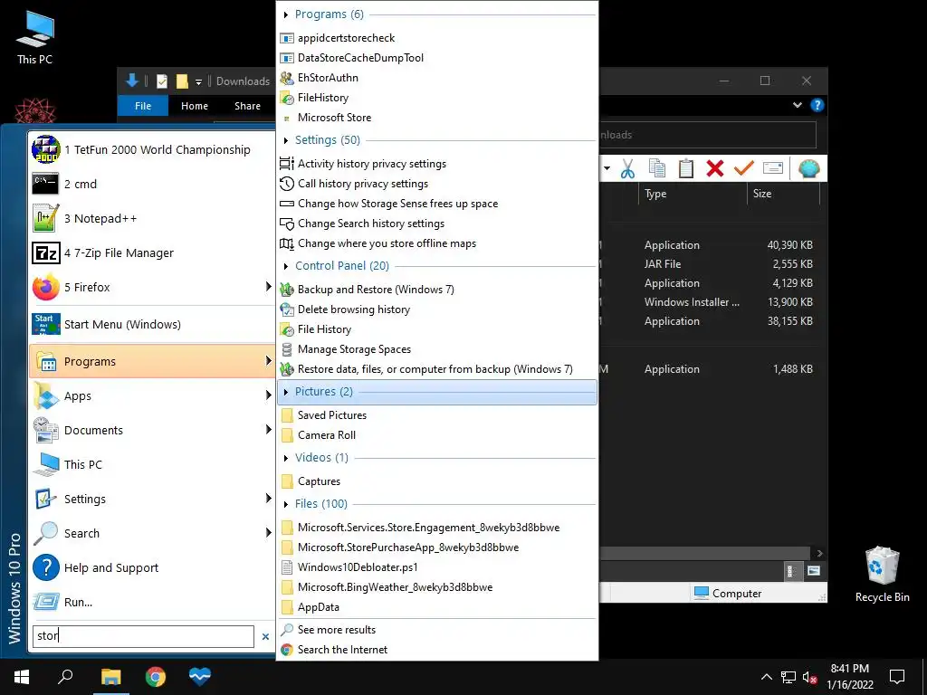927x695 pixels.
Task: Open Google Chrome from the taskbar
Action: [156, 677]
